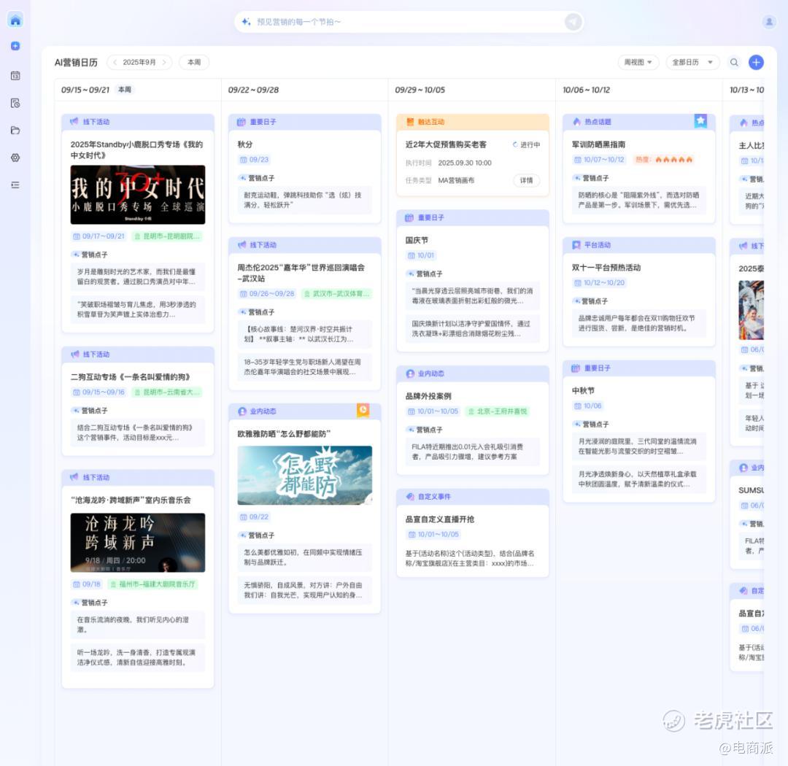
Task: Select the 09/22~09/28 week column header
Action: point(304,90)
